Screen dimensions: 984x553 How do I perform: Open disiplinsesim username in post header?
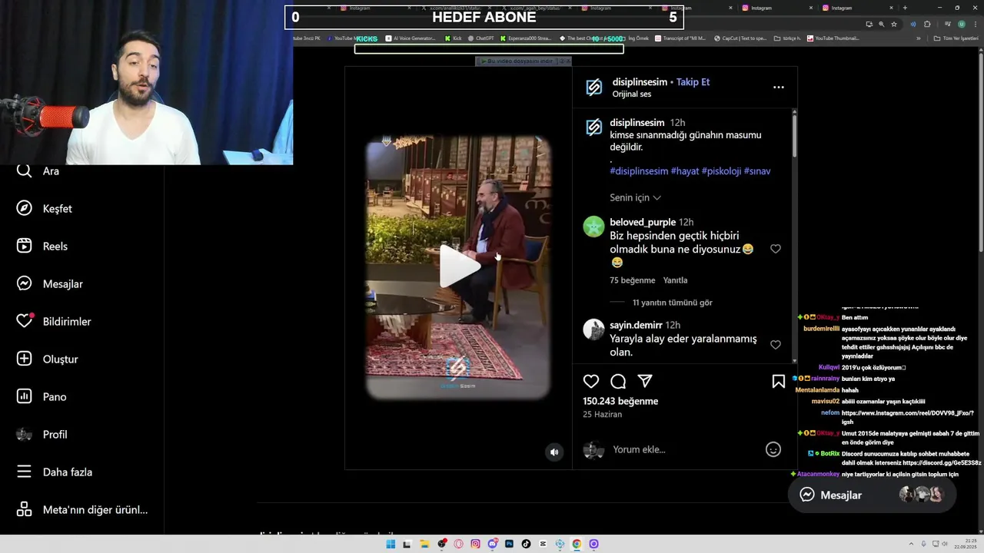640,82
